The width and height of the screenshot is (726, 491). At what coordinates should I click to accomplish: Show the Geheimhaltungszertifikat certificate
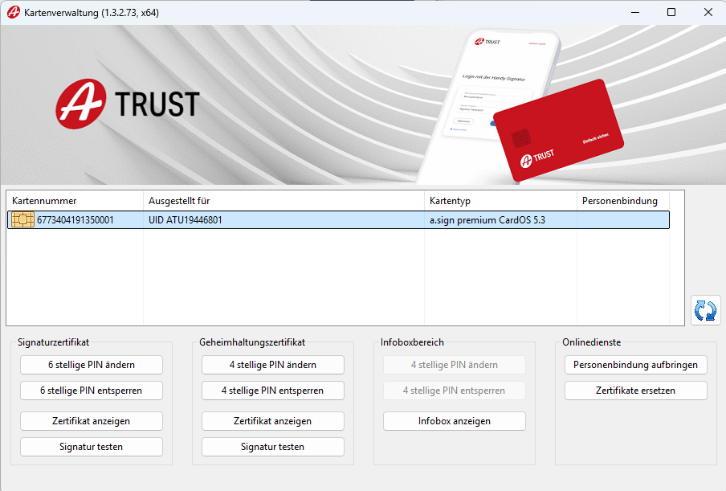click(273, 421)
